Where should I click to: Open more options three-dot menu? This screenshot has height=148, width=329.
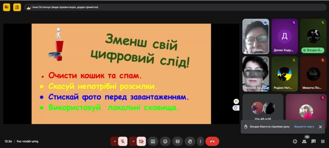(x=200, y=141)
